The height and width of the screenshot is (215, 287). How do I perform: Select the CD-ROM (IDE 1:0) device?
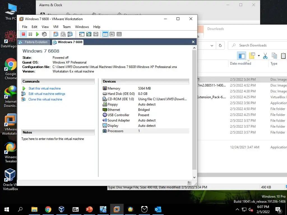coord(145,99)
